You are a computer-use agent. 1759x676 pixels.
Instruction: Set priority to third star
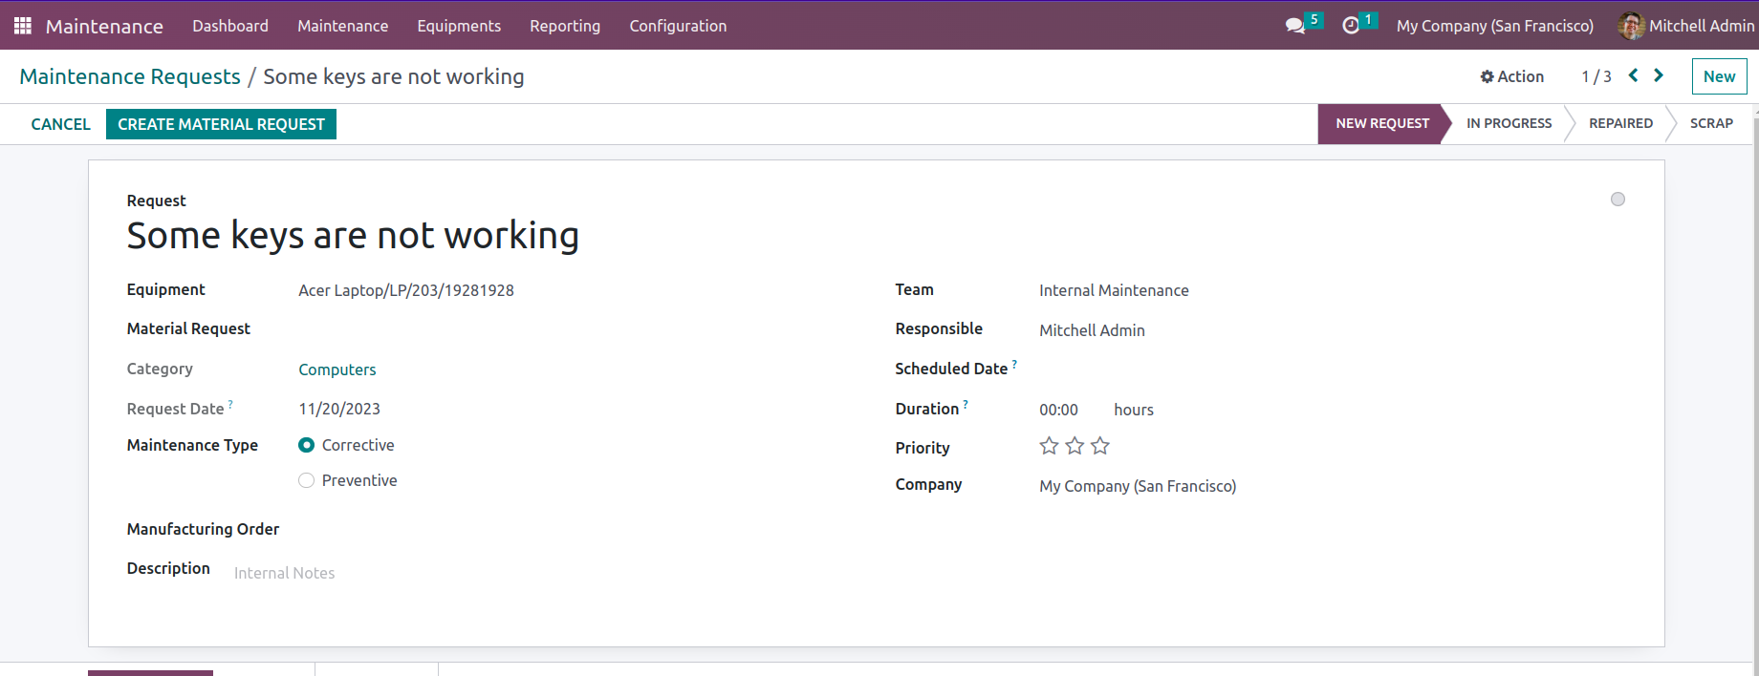click(1100, 446)
